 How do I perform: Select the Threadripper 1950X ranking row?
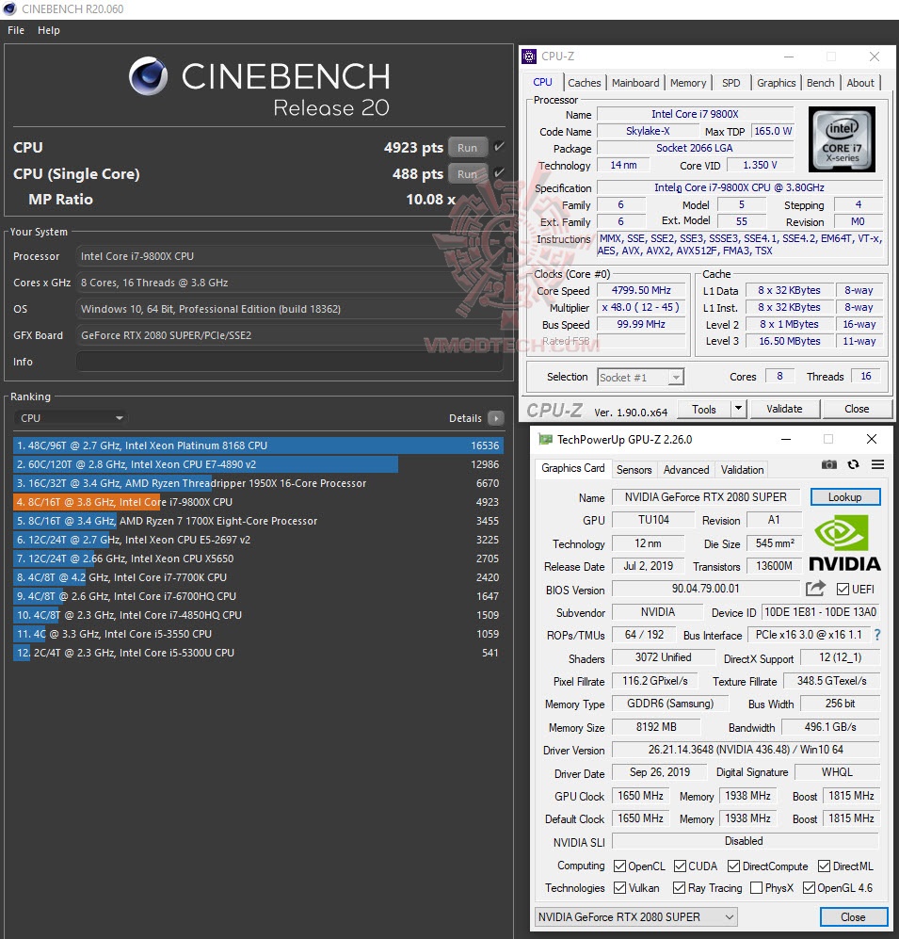[x=258, y=483]
